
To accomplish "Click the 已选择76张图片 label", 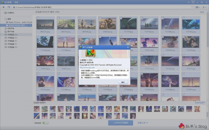I will point(40,103).
